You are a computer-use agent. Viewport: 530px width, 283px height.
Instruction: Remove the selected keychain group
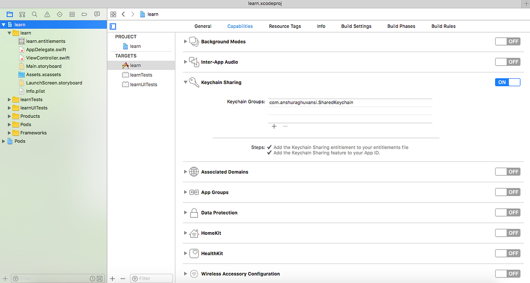tap(285, 126)
